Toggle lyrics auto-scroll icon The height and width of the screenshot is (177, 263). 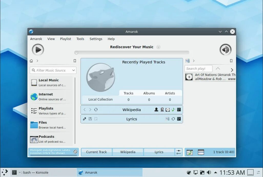point(168,119)
